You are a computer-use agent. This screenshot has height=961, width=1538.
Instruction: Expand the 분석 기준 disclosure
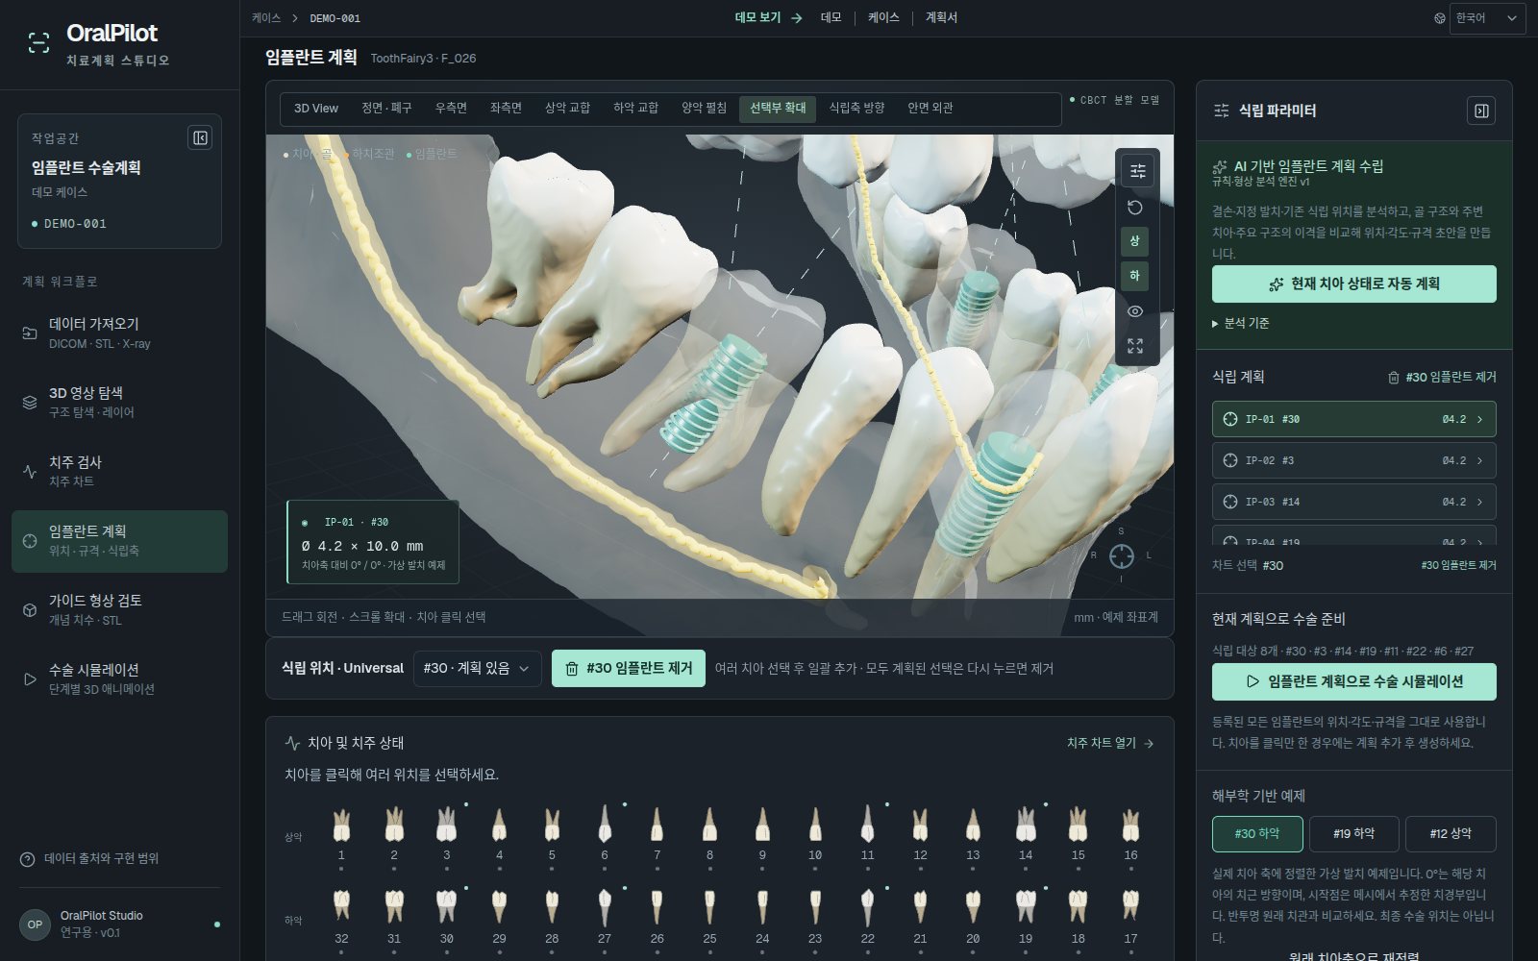pos(1241,324)
